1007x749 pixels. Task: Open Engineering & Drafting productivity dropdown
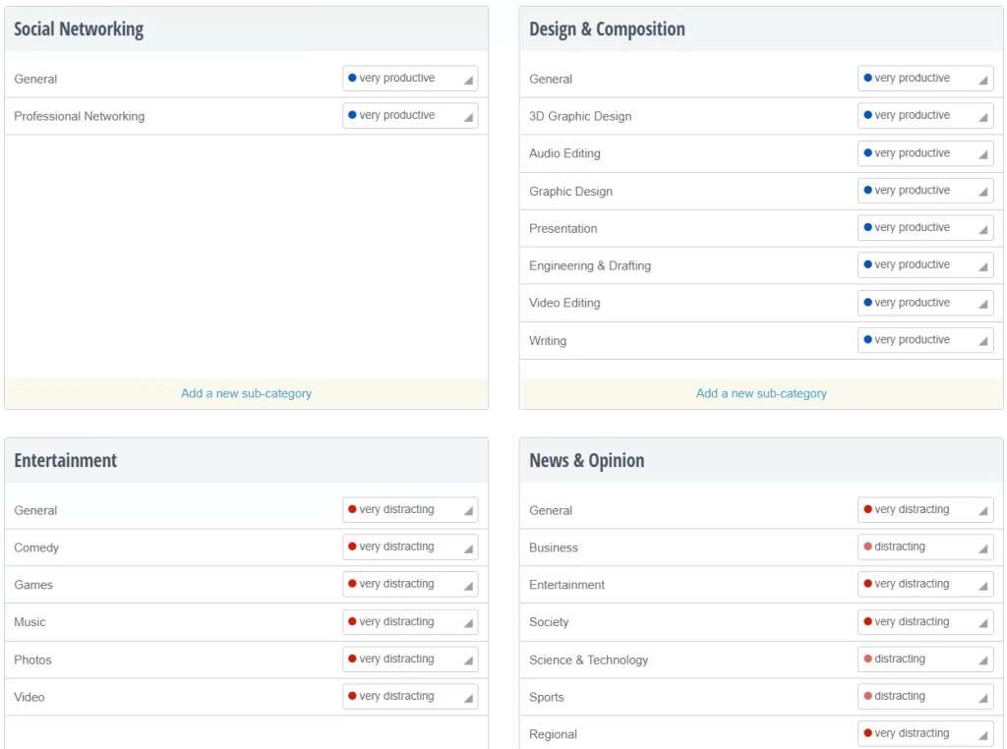pyautogui.click(x=925, y=265)
